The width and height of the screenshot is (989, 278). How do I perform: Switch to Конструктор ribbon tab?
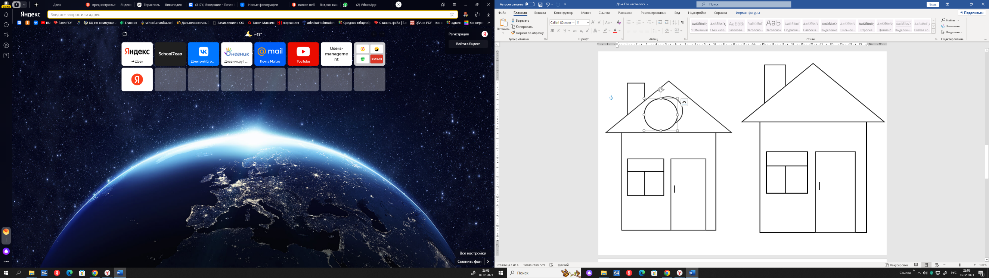tap(564, 13)
